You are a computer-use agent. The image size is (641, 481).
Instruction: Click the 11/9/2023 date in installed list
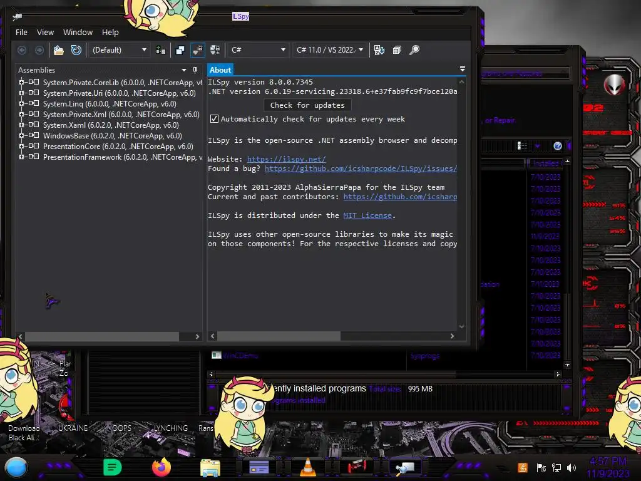(x=545, y=236)
